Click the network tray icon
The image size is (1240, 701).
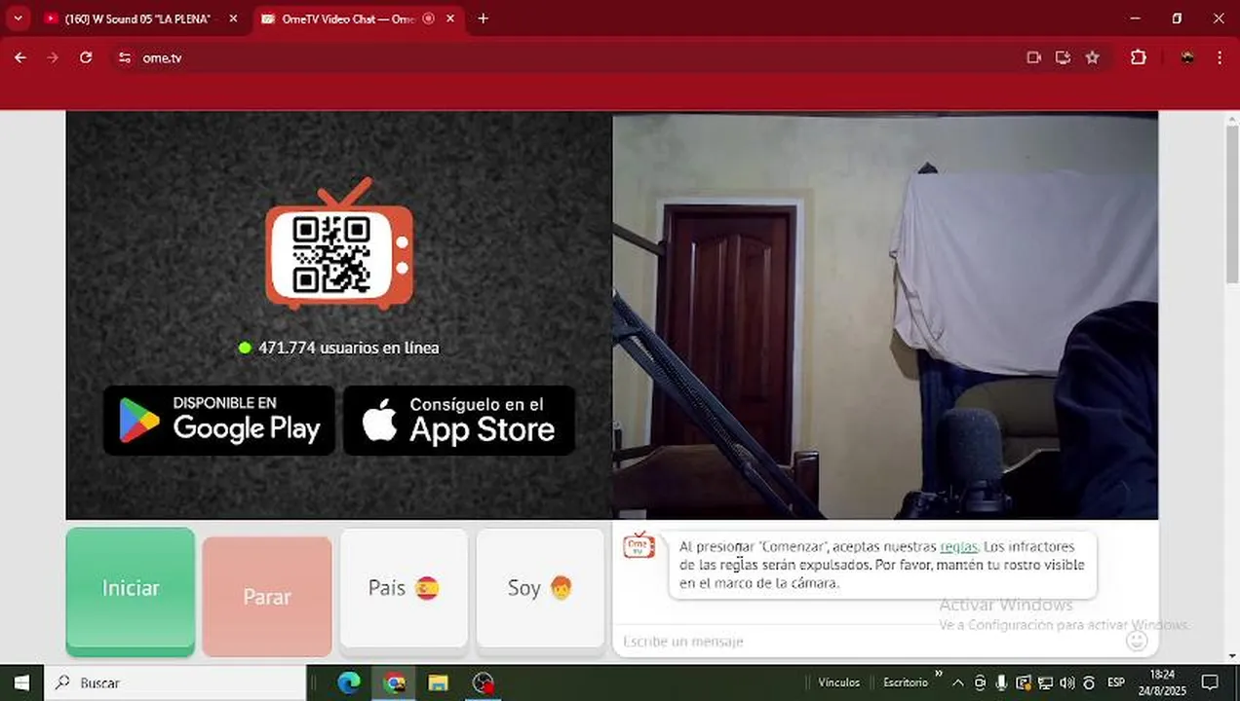click(x=1045, y=683)
